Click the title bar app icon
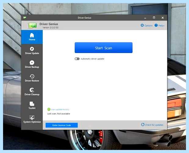 coord(25,18)
